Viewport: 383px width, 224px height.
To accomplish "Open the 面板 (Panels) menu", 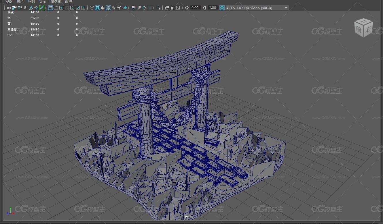I will click(x=69, y=2).
